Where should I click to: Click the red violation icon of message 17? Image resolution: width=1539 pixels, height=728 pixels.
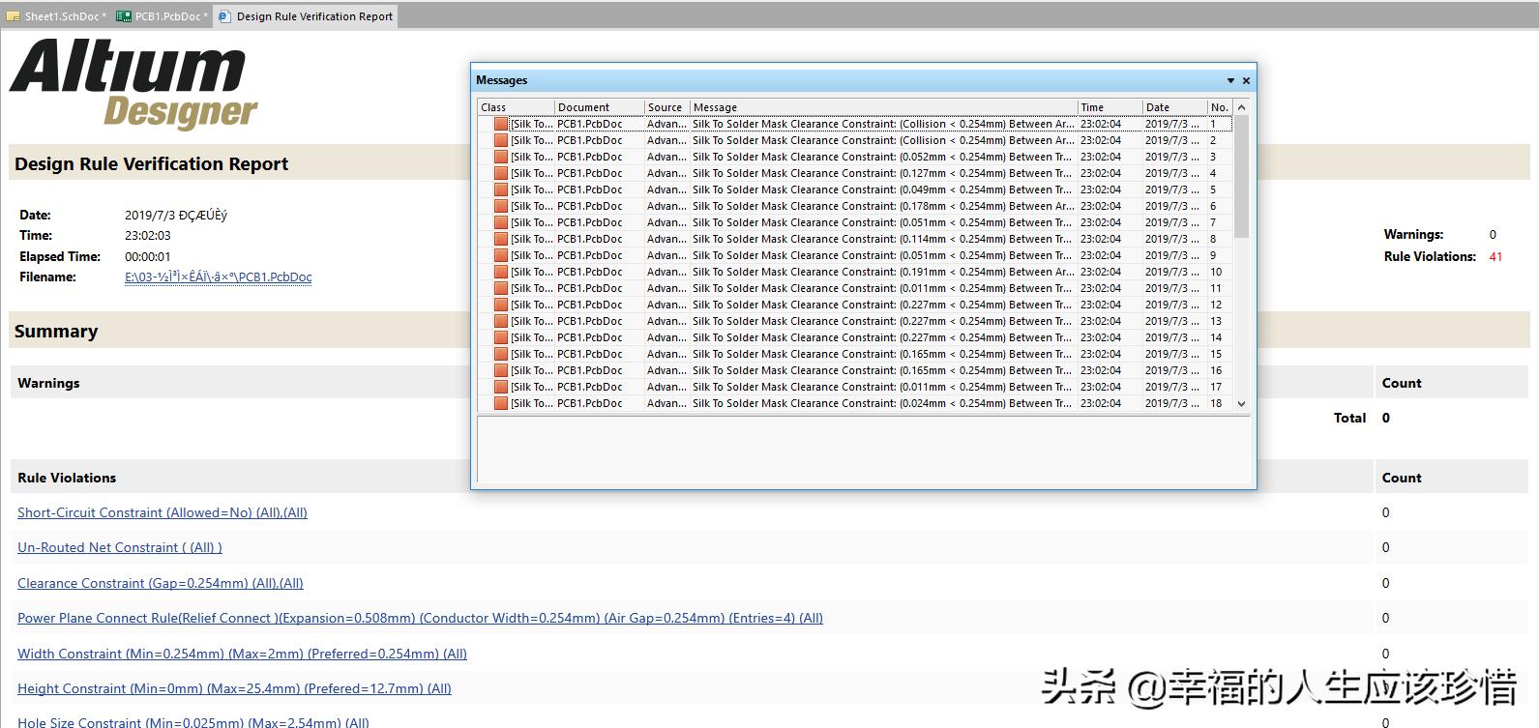pos(501,387)
